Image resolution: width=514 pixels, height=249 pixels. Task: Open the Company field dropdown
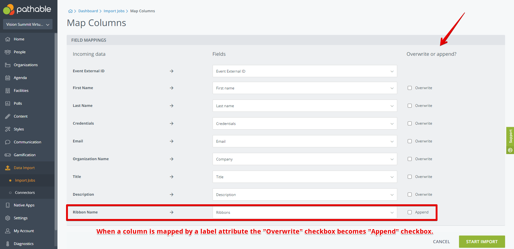305,159
